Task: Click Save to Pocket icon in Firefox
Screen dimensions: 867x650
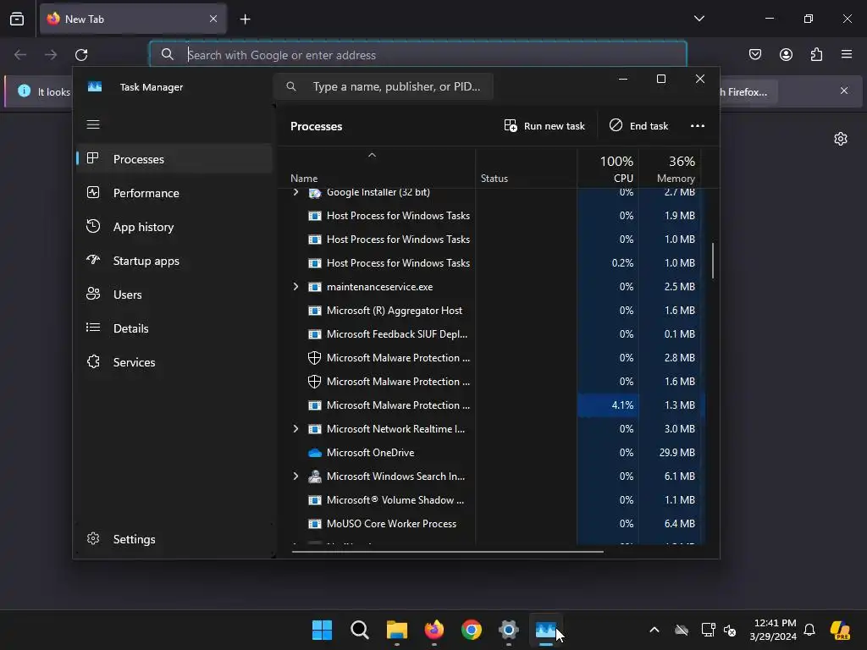Action: tap(754, 54)
